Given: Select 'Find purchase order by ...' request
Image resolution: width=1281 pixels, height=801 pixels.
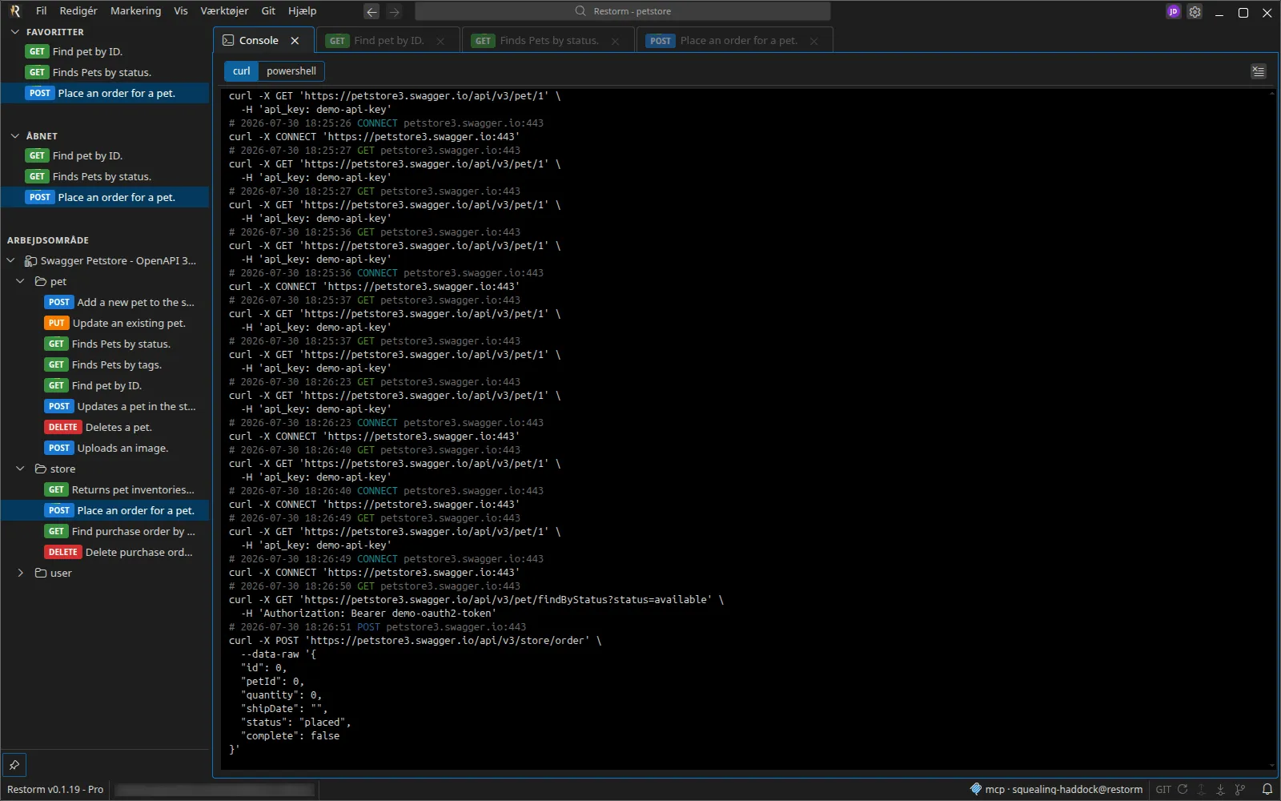Looking at the screenshot, I should point(105,531).
